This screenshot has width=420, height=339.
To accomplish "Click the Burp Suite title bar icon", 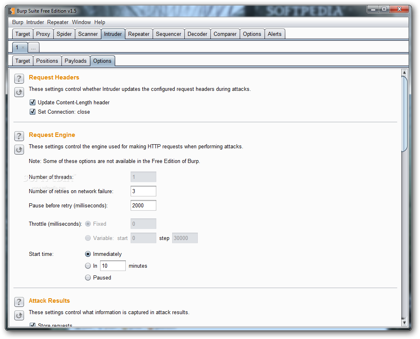I will [x=12, y=11].
